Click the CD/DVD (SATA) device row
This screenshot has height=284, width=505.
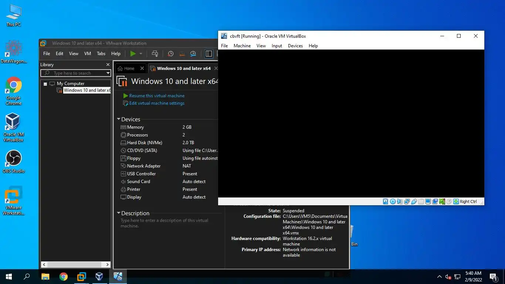tap(169, 151)
